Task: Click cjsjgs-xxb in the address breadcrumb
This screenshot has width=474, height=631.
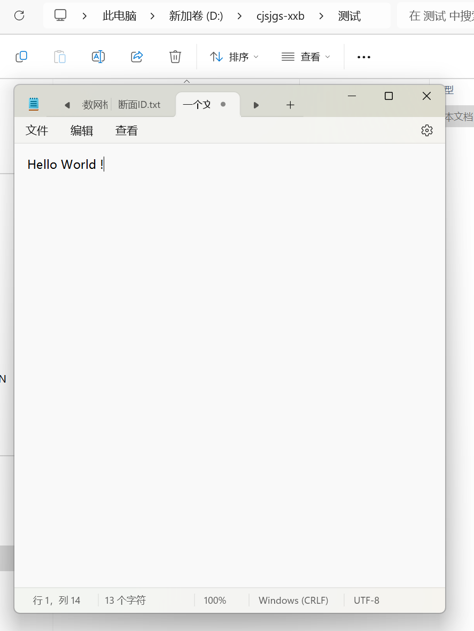Action: coord(281,16)
